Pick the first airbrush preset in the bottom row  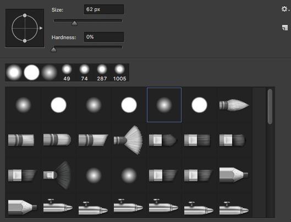(58, 206)
